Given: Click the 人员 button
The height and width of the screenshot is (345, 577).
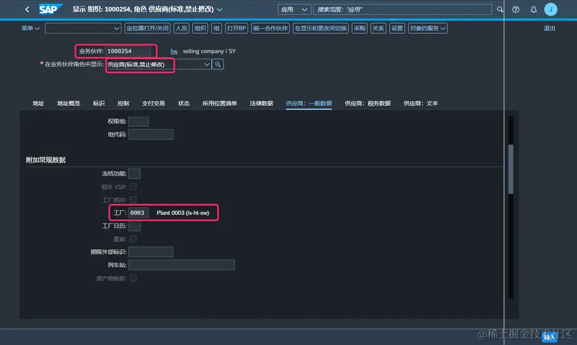Looking at the screenshot, I should 181,28.
